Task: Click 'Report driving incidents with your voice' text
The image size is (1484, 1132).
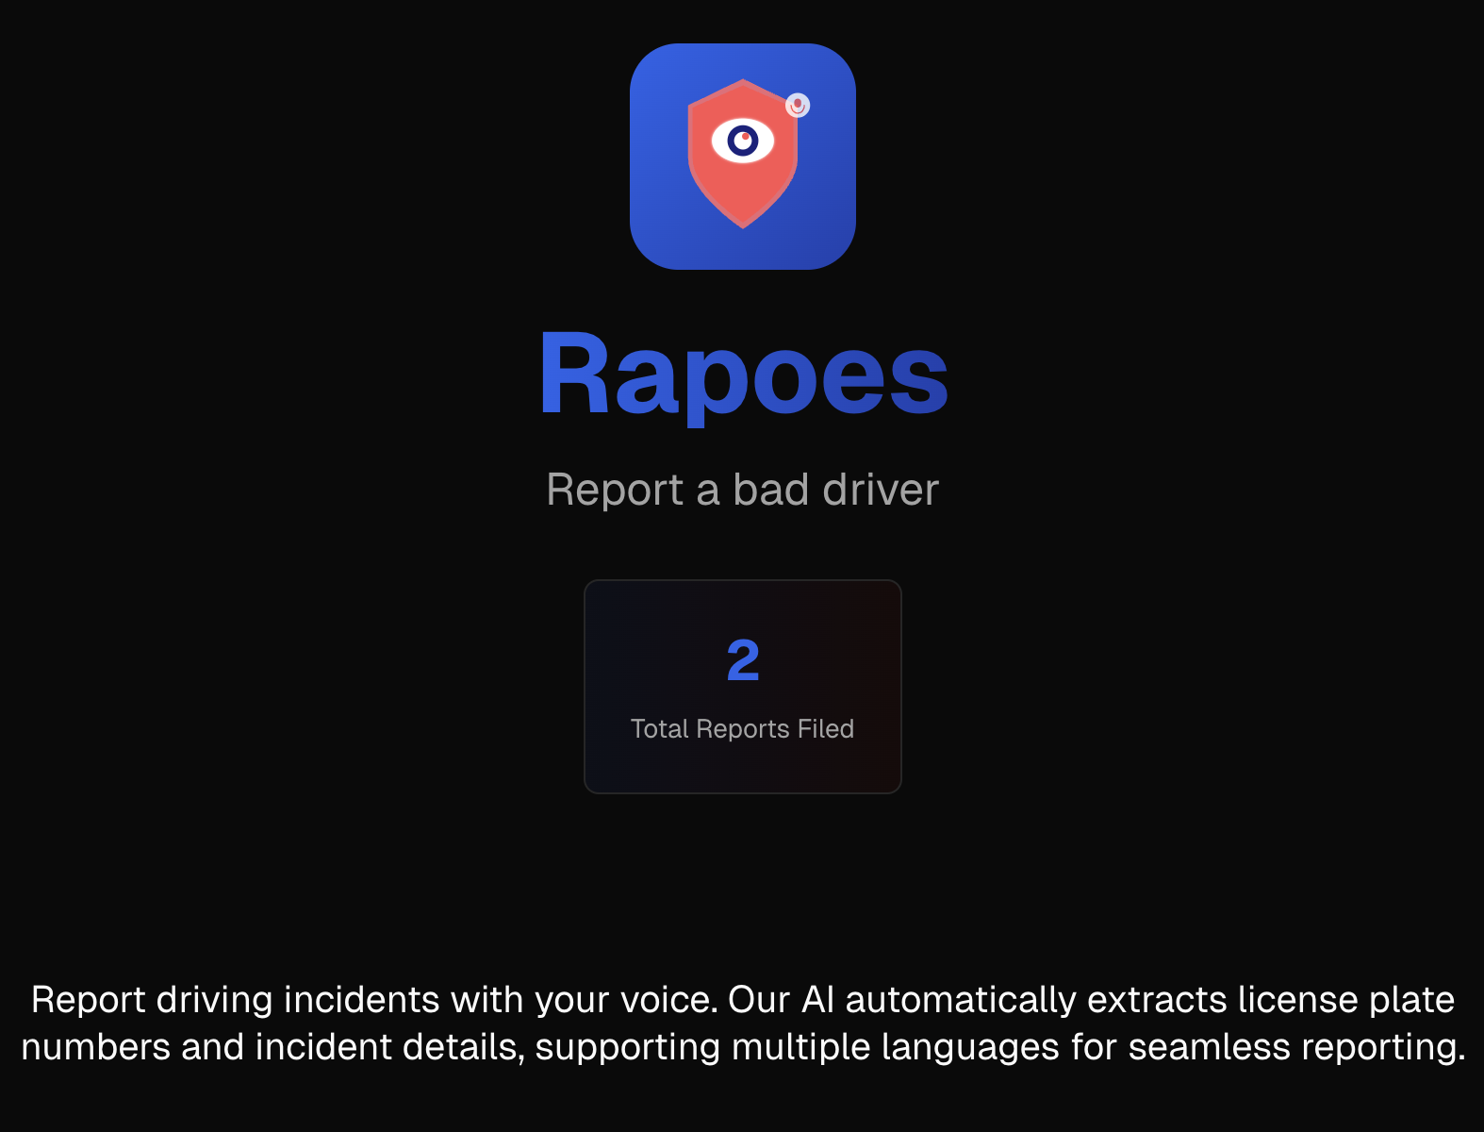Action: pyautogui.click(x=374, y=1000)
